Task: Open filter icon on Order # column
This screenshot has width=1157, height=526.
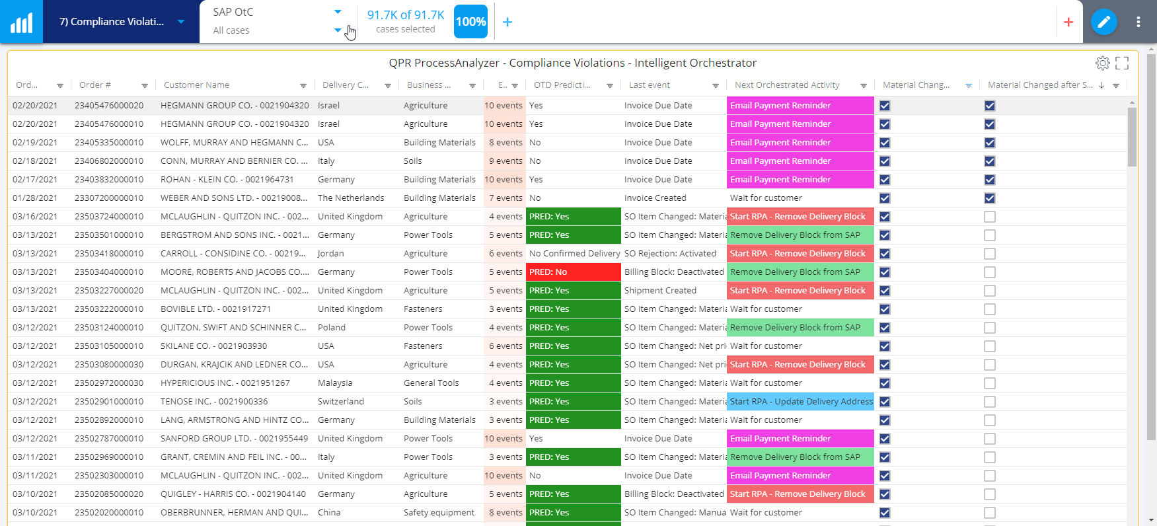Action: pyautogui.click(x=145, y=86)
